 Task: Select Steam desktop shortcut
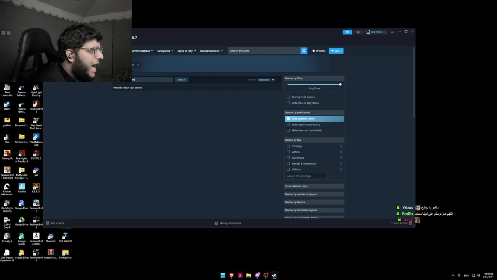click(x=7, y=106)
